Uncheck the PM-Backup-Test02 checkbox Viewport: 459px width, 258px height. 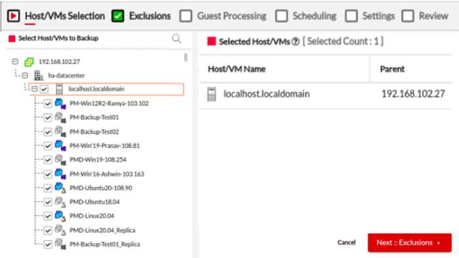coord(48,132)
